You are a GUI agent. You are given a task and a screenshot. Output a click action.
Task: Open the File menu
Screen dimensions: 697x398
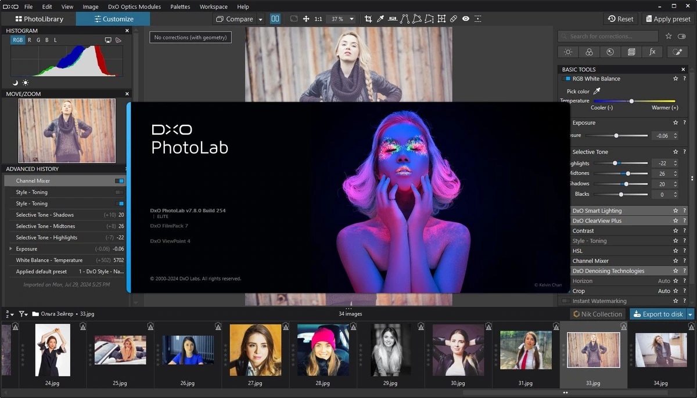tap(28, 6)
